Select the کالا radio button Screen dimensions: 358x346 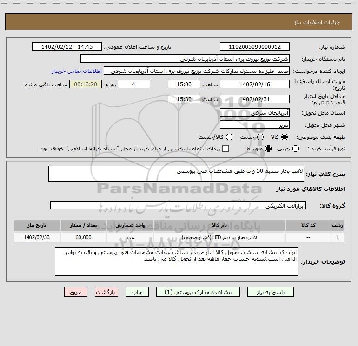click(x=285, y=137)
